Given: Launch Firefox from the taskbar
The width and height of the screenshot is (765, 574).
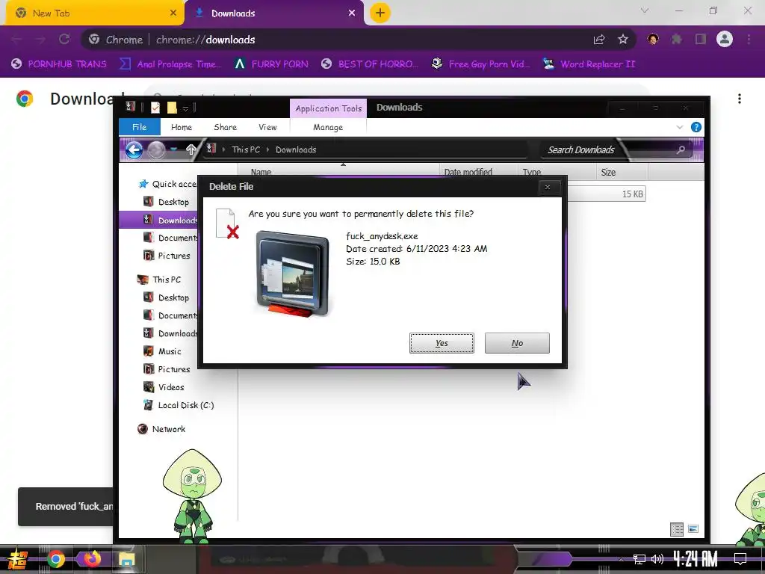Looking at the screenshot, I should [x=91, y=559].
